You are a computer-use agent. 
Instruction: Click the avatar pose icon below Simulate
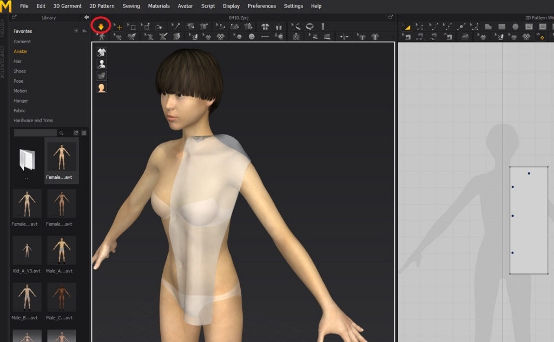pos(101,36)
